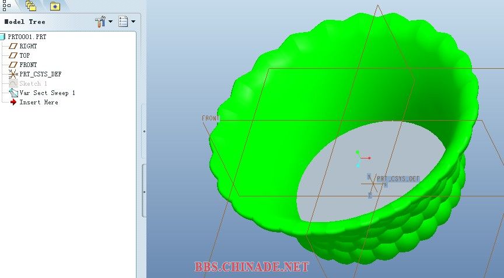Select the TOP datum plane item
Screen dimensions: 504x278
tap(24, 55)
